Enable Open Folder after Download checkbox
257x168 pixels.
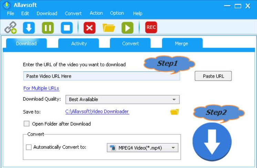click(27, 124)
